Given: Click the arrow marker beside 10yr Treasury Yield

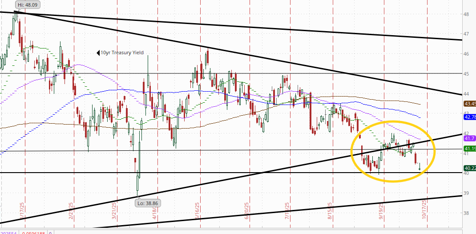Looking at the screenshot, I should [98, 53].
